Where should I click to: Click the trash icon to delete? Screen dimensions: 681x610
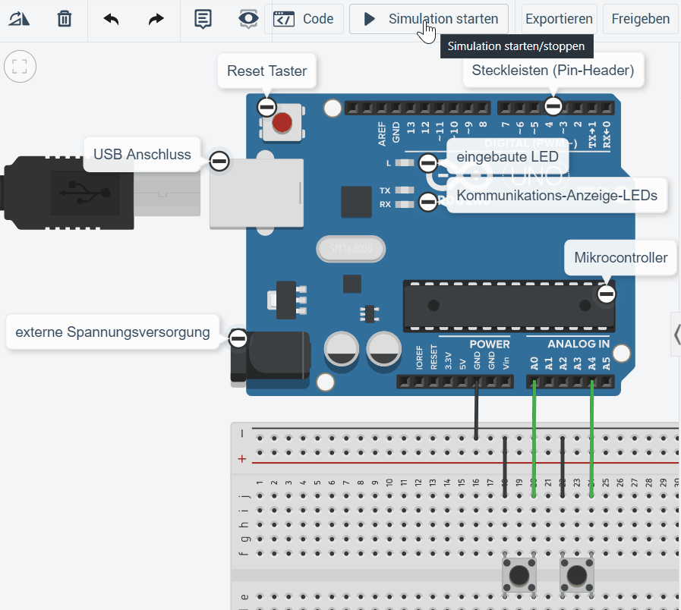coord(64,19)
